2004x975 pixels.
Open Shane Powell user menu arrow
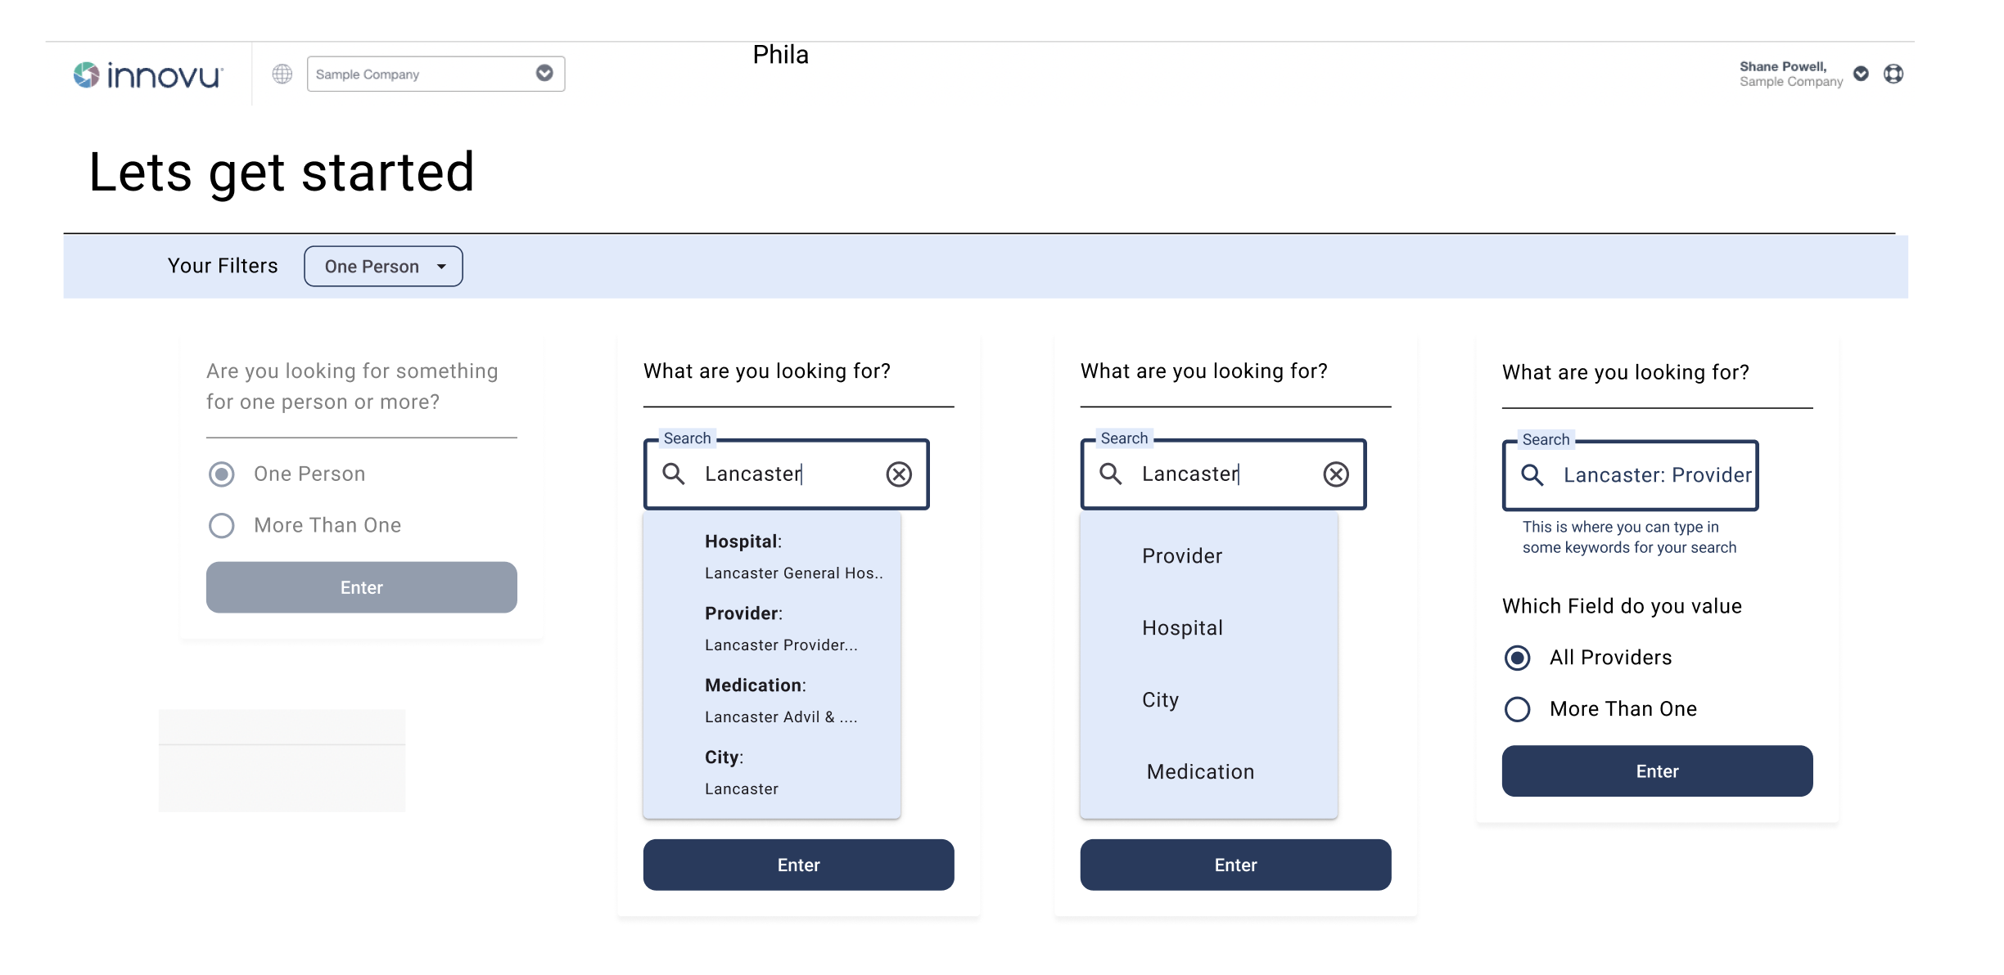[x=1861, y=74]
